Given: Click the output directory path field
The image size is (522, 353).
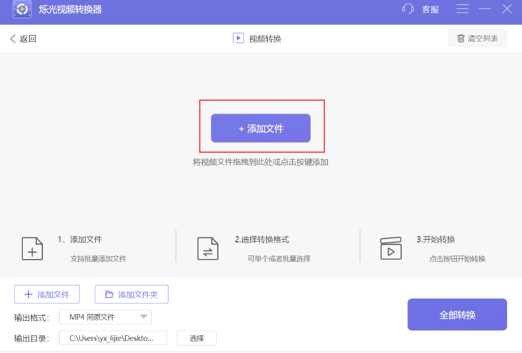Looking at the screenshot, I should tap(112, 338).
